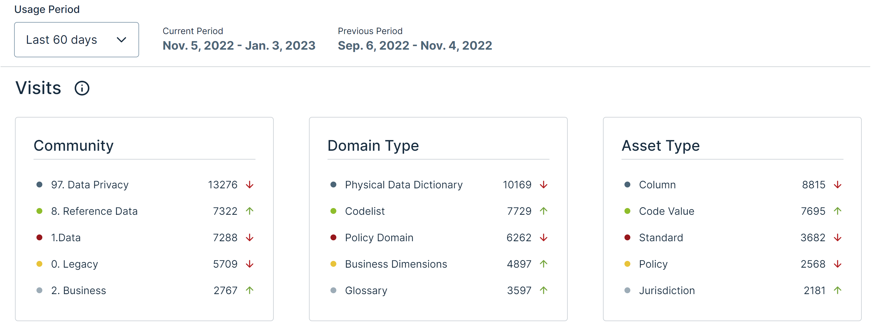The image size is (872, 332).
Task: Click the up arrow beside Glossary
Action: click(544, 290)
